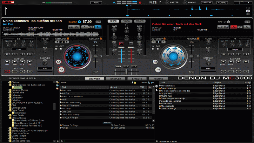Open the VIDEO mixer tab

coord(126,21)
